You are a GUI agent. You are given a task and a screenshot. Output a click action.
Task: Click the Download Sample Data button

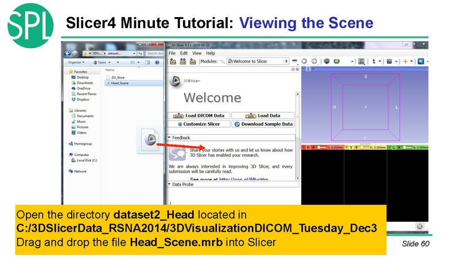point(263,124)
